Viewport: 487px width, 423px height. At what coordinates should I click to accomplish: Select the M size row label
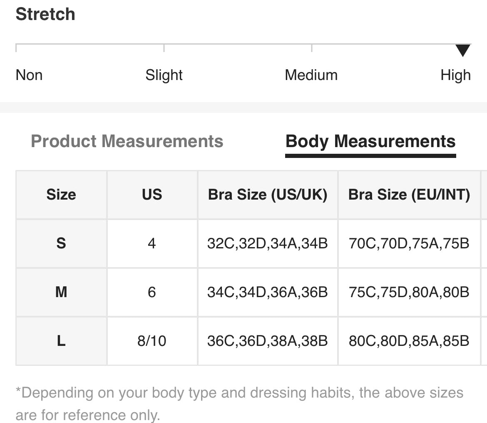point(61,292)
